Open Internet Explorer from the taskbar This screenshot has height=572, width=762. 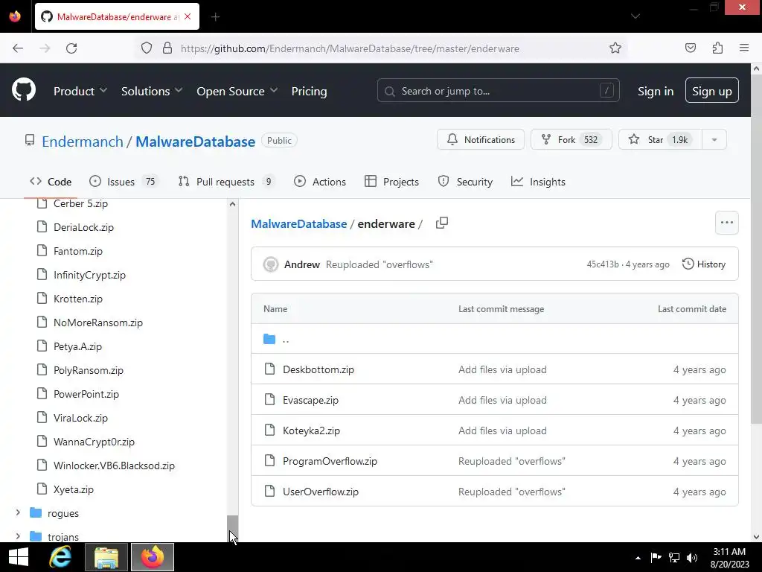pyautogui.click(x=60, y=557)
